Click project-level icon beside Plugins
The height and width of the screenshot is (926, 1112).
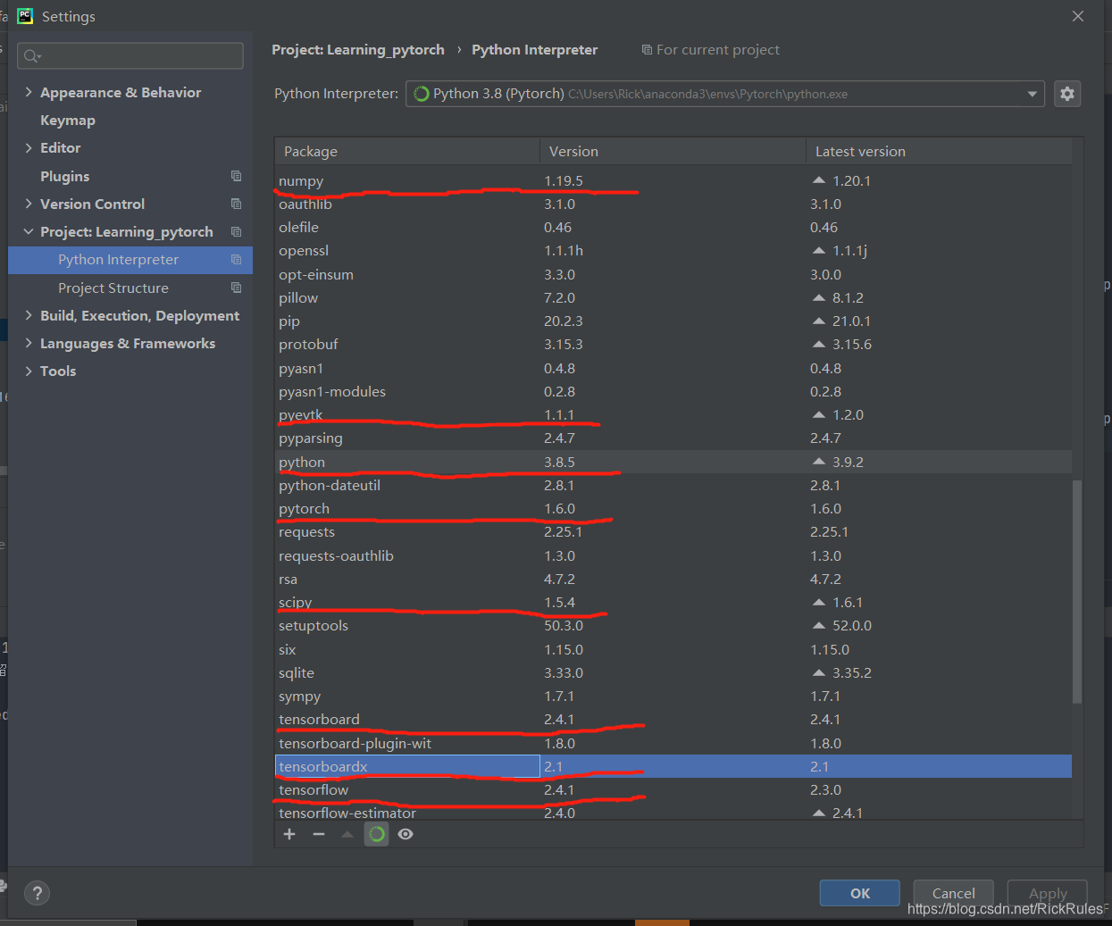click(236, 176)
